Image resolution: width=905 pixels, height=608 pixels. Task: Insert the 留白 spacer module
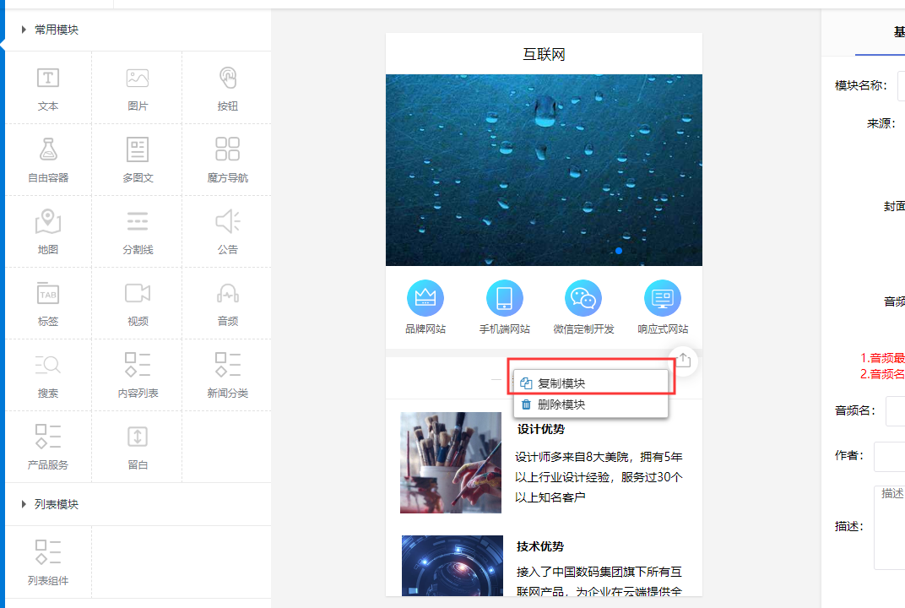pos(138,437)
